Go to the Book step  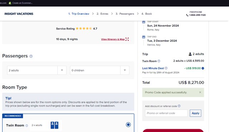(146, 14)
